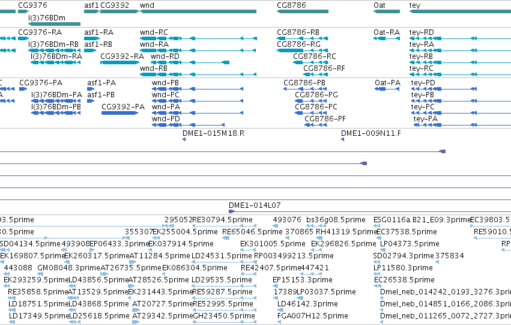Click transcript asf1-RB
Viewport: 511px width, 325px height.
98,44
